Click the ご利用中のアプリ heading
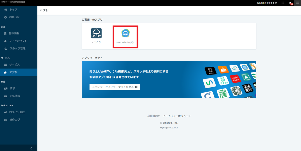 (x=92, y=20)
